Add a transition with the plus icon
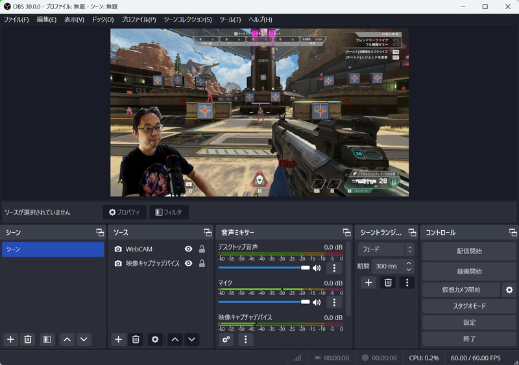519x365 pixels. coord(368,283)
